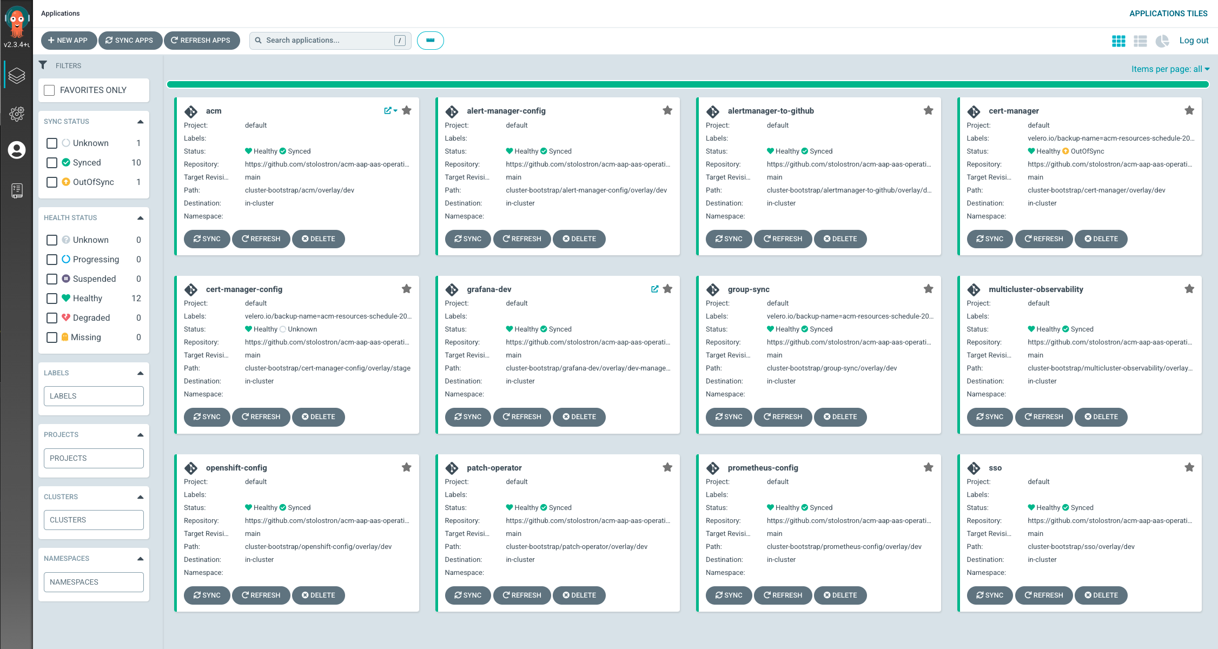Click the filter funnel icon
Viewport: 1218px width, 649px height.
[43, 65]
